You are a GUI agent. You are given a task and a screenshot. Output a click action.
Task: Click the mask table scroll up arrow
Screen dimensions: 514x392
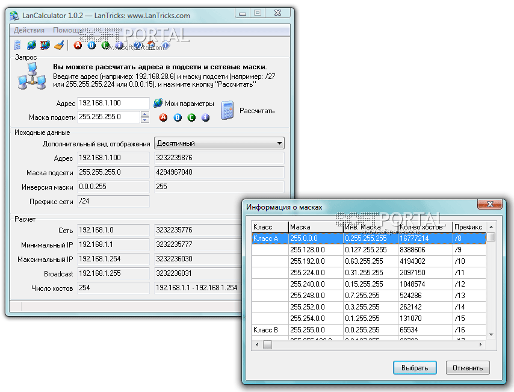491,227
